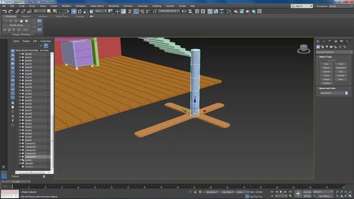Image resolution: width=354 pixels, height=199 pixels.
Task: Open the Help menu
Action: pyautogui.click(x=192, y=6)
